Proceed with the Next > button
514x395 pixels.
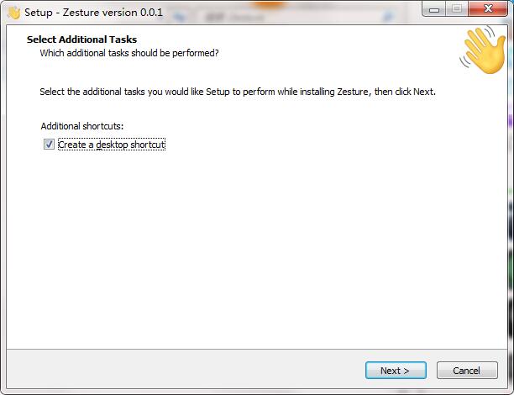[x=396, y=371]
